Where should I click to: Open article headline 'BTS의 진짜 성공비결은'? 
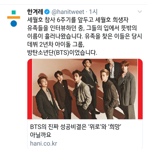click(x=76, y=127)
